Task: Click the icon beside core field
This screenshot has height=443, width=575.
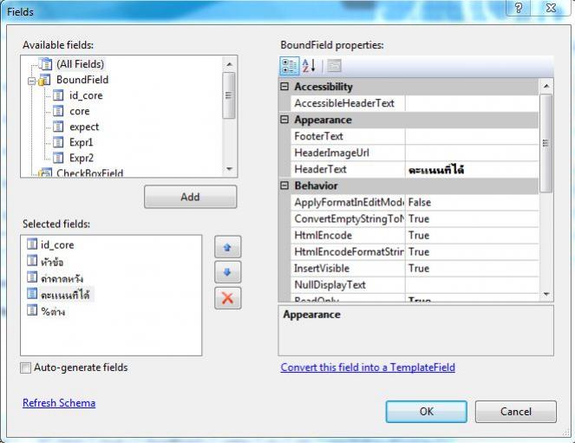Action: [x=58, y=111]
